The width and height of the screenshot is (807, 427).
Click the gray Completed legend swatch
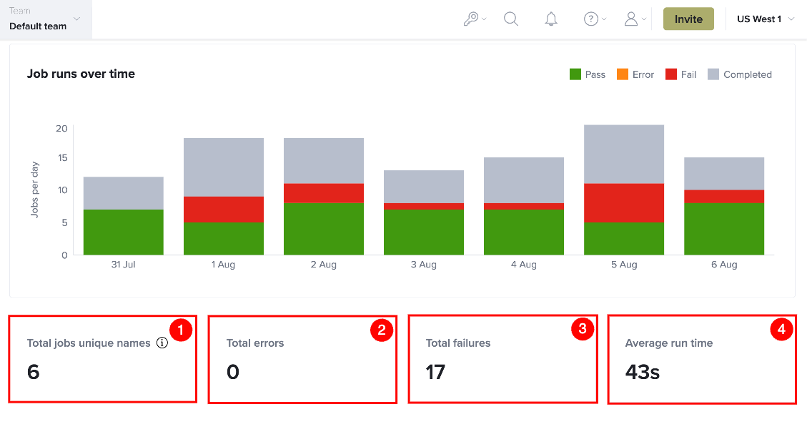point(713,74)
